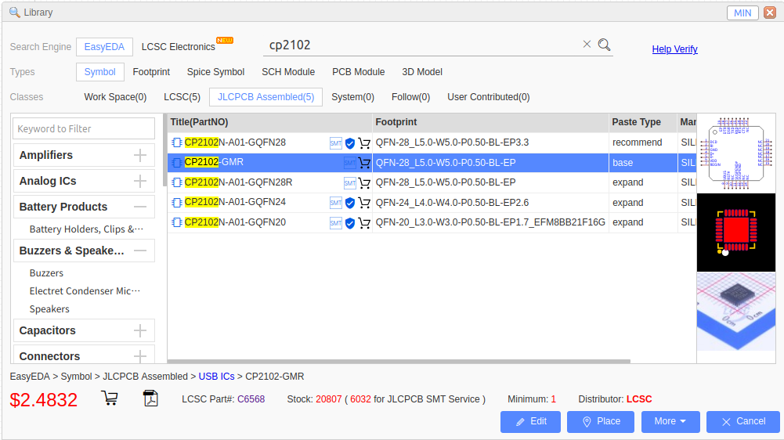Open the red footprint preview thumbnail
The height and width of the screenshot is (440, 784).
click(736, 233)
